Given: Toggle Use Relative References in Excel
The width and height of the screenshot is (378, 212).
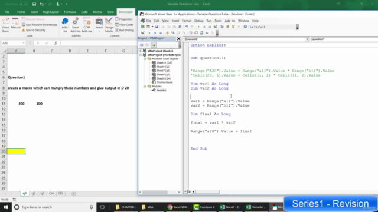Looking at the screenshot, I should coord(40,25).
